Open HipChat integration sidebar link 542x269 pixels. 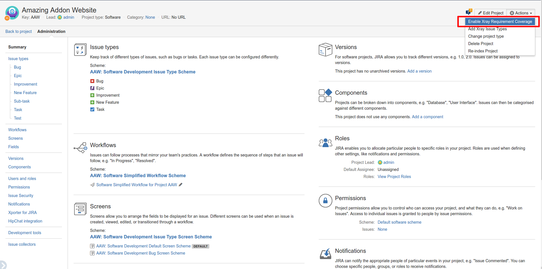[25, 221]
